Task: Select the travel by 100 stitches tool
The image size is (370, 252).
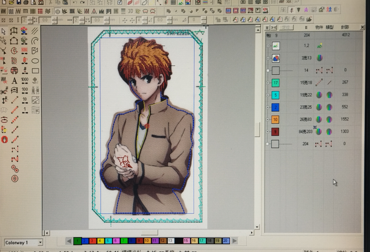Action: pyautogui.click(x=25, y=91)
